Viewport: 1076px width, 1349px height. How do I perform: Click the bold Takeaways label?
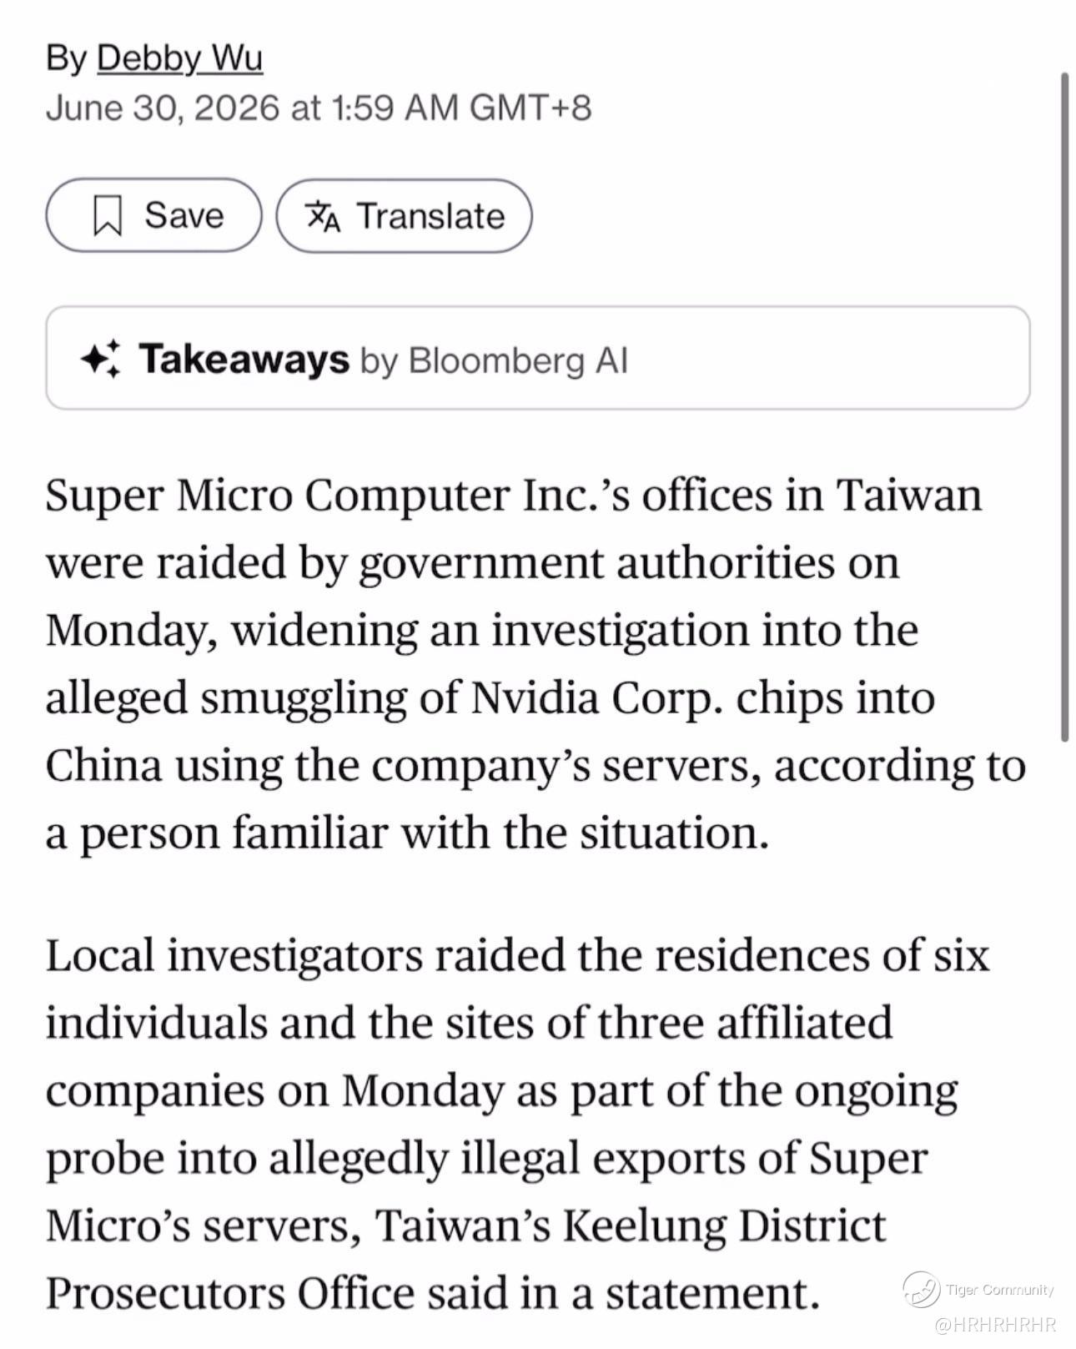(244, 360)
